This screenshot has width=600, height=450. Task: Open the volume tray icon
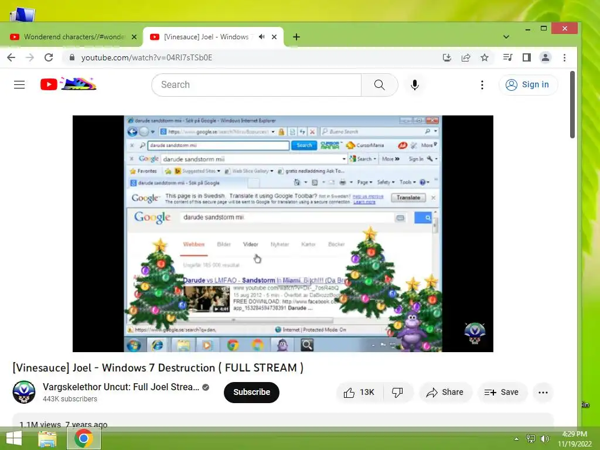(x=544, y=439)
